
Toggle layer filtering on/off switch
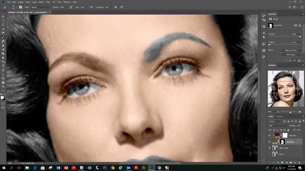[x=303, y=121]
